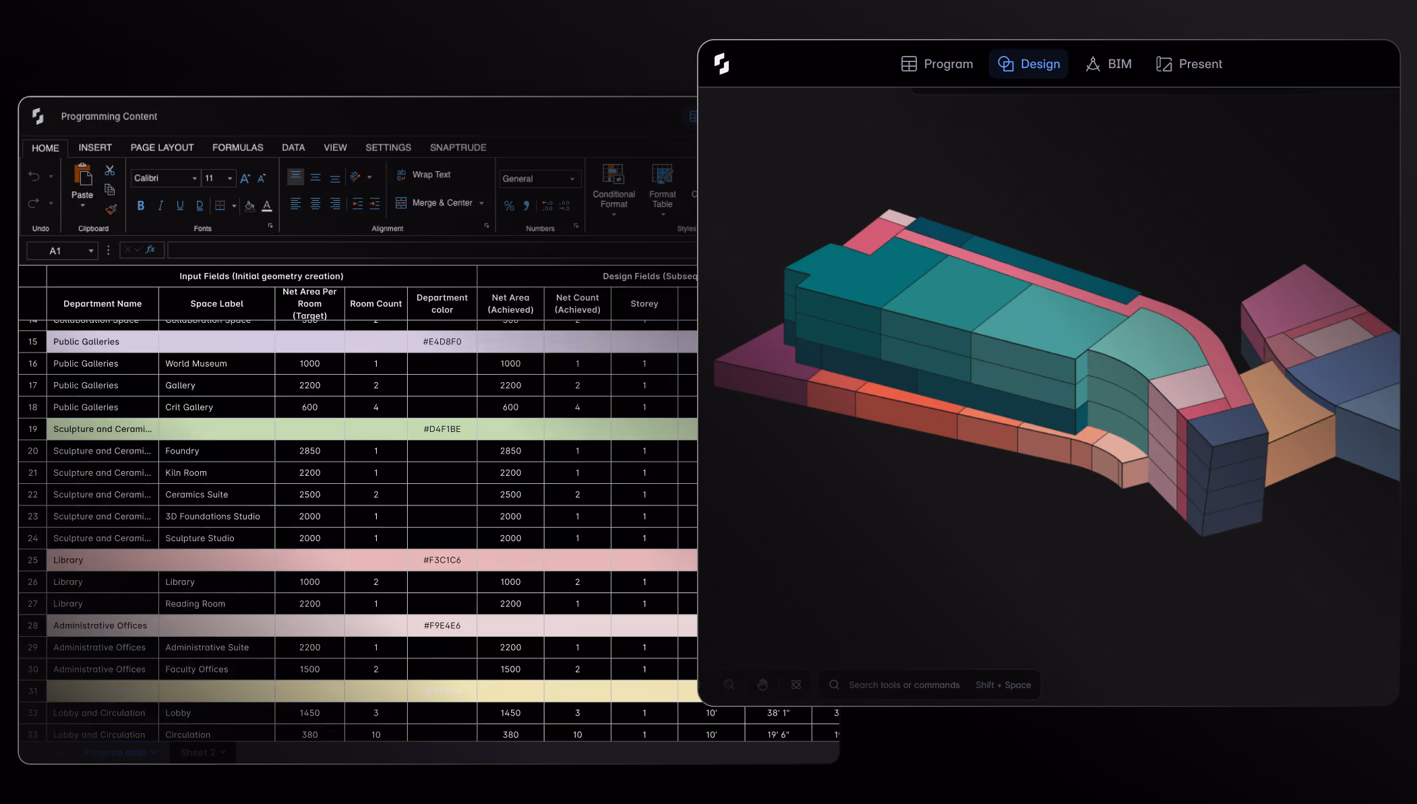Click the Wrap Text button
This screenshot has width=1417, height=804.
pyautogui.click(x=423, y=175)
